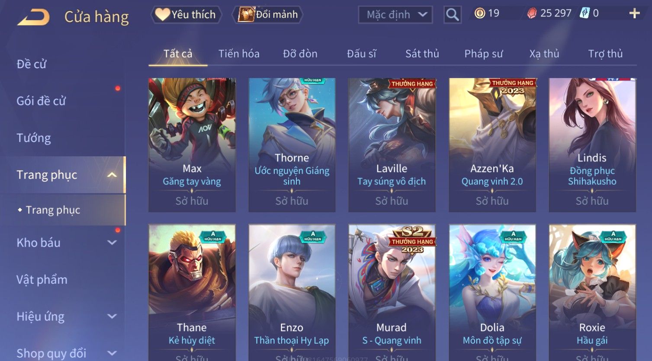Open Gói đề cử in sidebar
Screen dimensions: 652x361
pyautogui.click(x=41, y=101)
